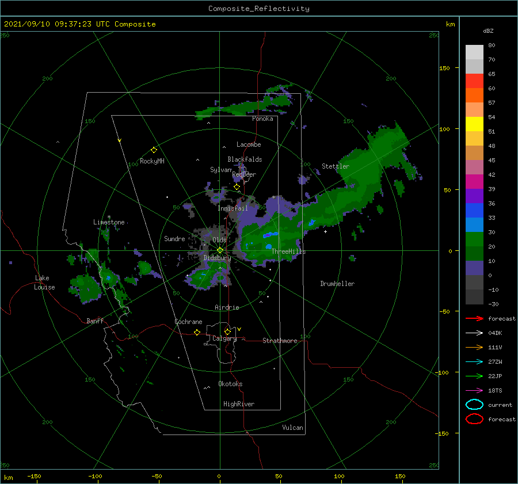Click the RockyMH label

tap(152, 161)
